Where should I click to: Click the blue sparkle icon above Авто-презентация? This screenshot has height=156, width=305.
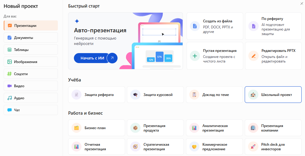(77, 21)
